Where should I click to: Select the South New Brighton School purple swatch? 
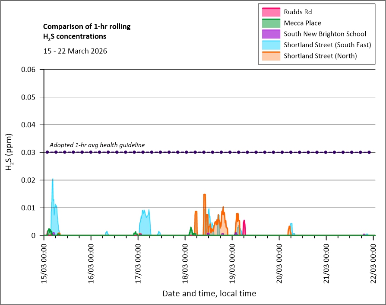click(x=271, y=34)
